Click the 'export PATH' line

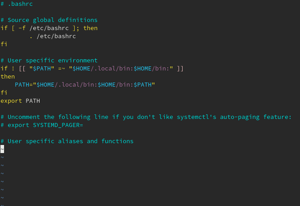tap(20, 101)
